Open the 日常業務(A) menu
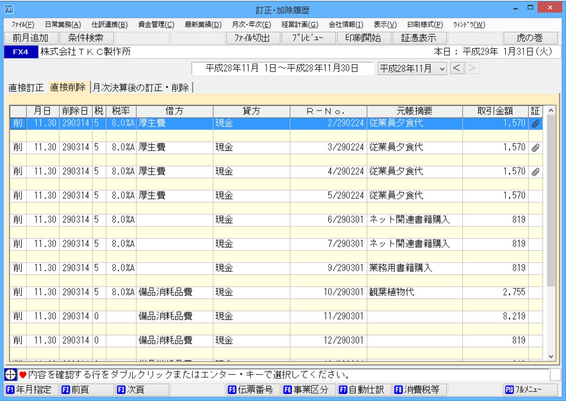 point(63,25)
